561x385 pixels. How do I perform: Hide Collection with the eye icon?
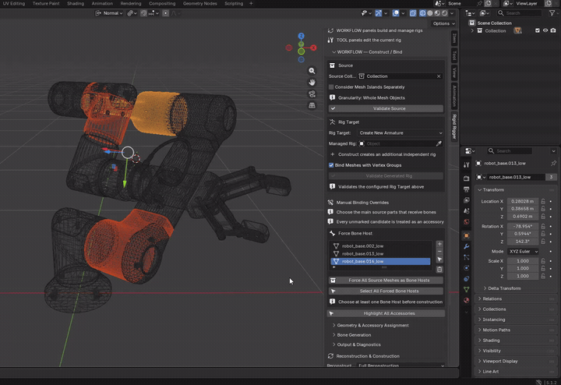point(545,30)
